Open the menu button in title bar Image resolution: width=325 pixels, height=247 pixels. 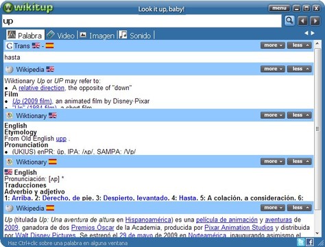(x=279, y=8)
